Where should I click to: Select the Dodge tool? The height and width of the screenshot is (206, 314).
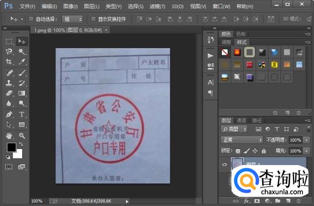[x=22, y=103]
